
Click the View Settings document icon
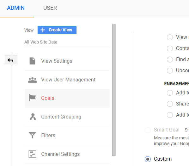[33, 61]
